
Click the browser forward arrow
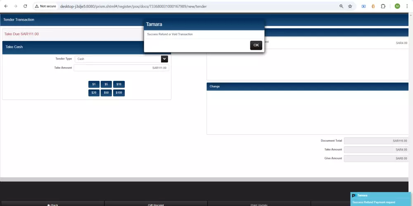click(x=16, y=6)
